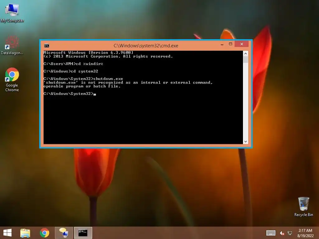Click the title text C:\Windows\system32\cmd.exe
The height and width of the screenshot is (239, 319).
click(146, 46)
